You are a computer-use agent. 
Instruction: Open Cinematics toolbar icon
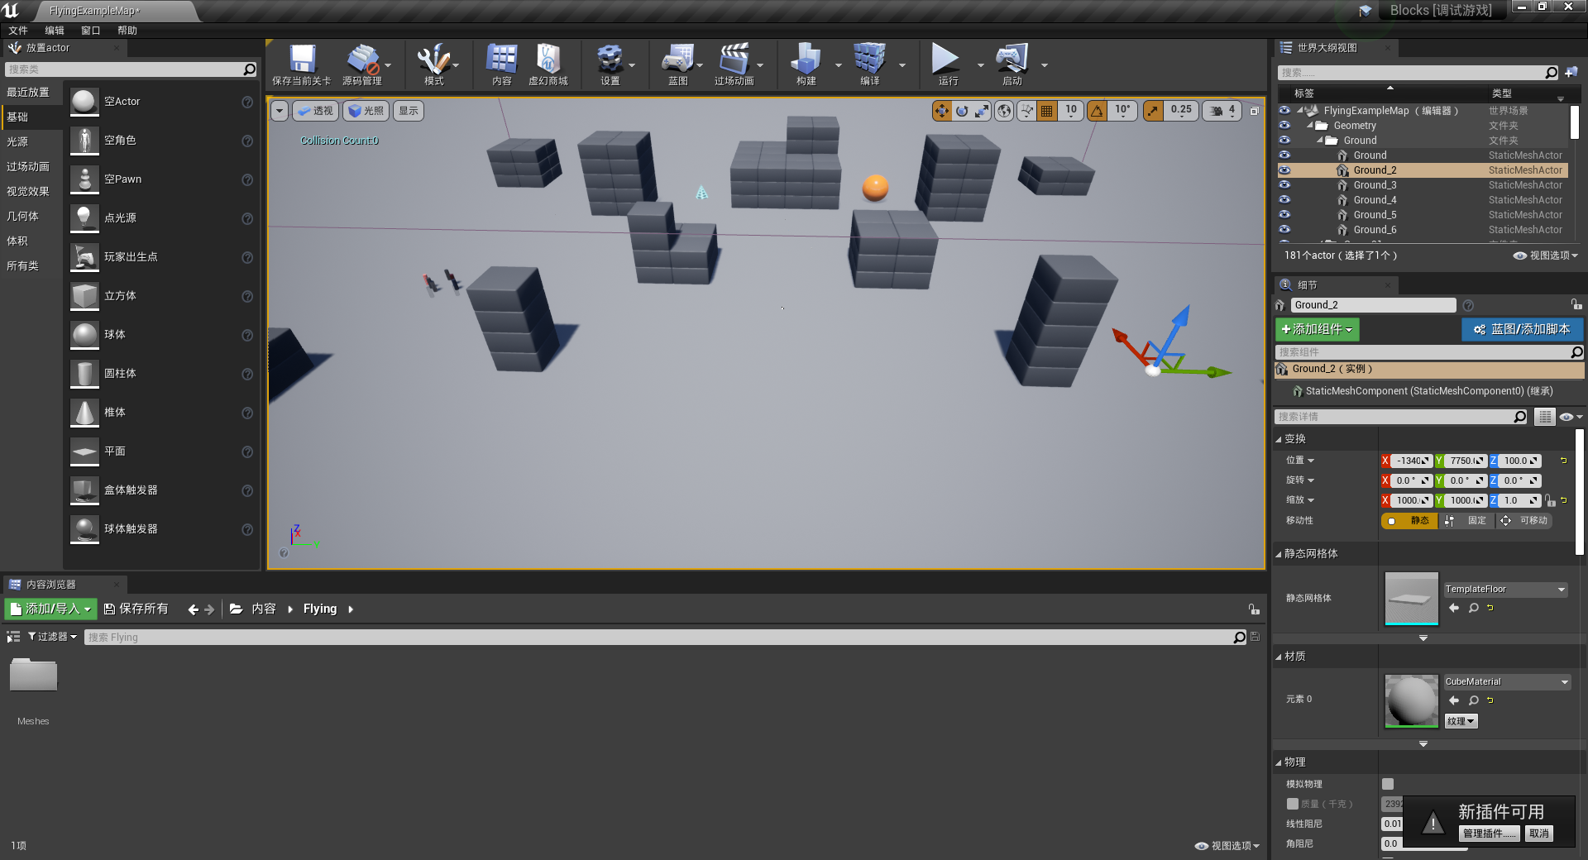pos(734,64)
